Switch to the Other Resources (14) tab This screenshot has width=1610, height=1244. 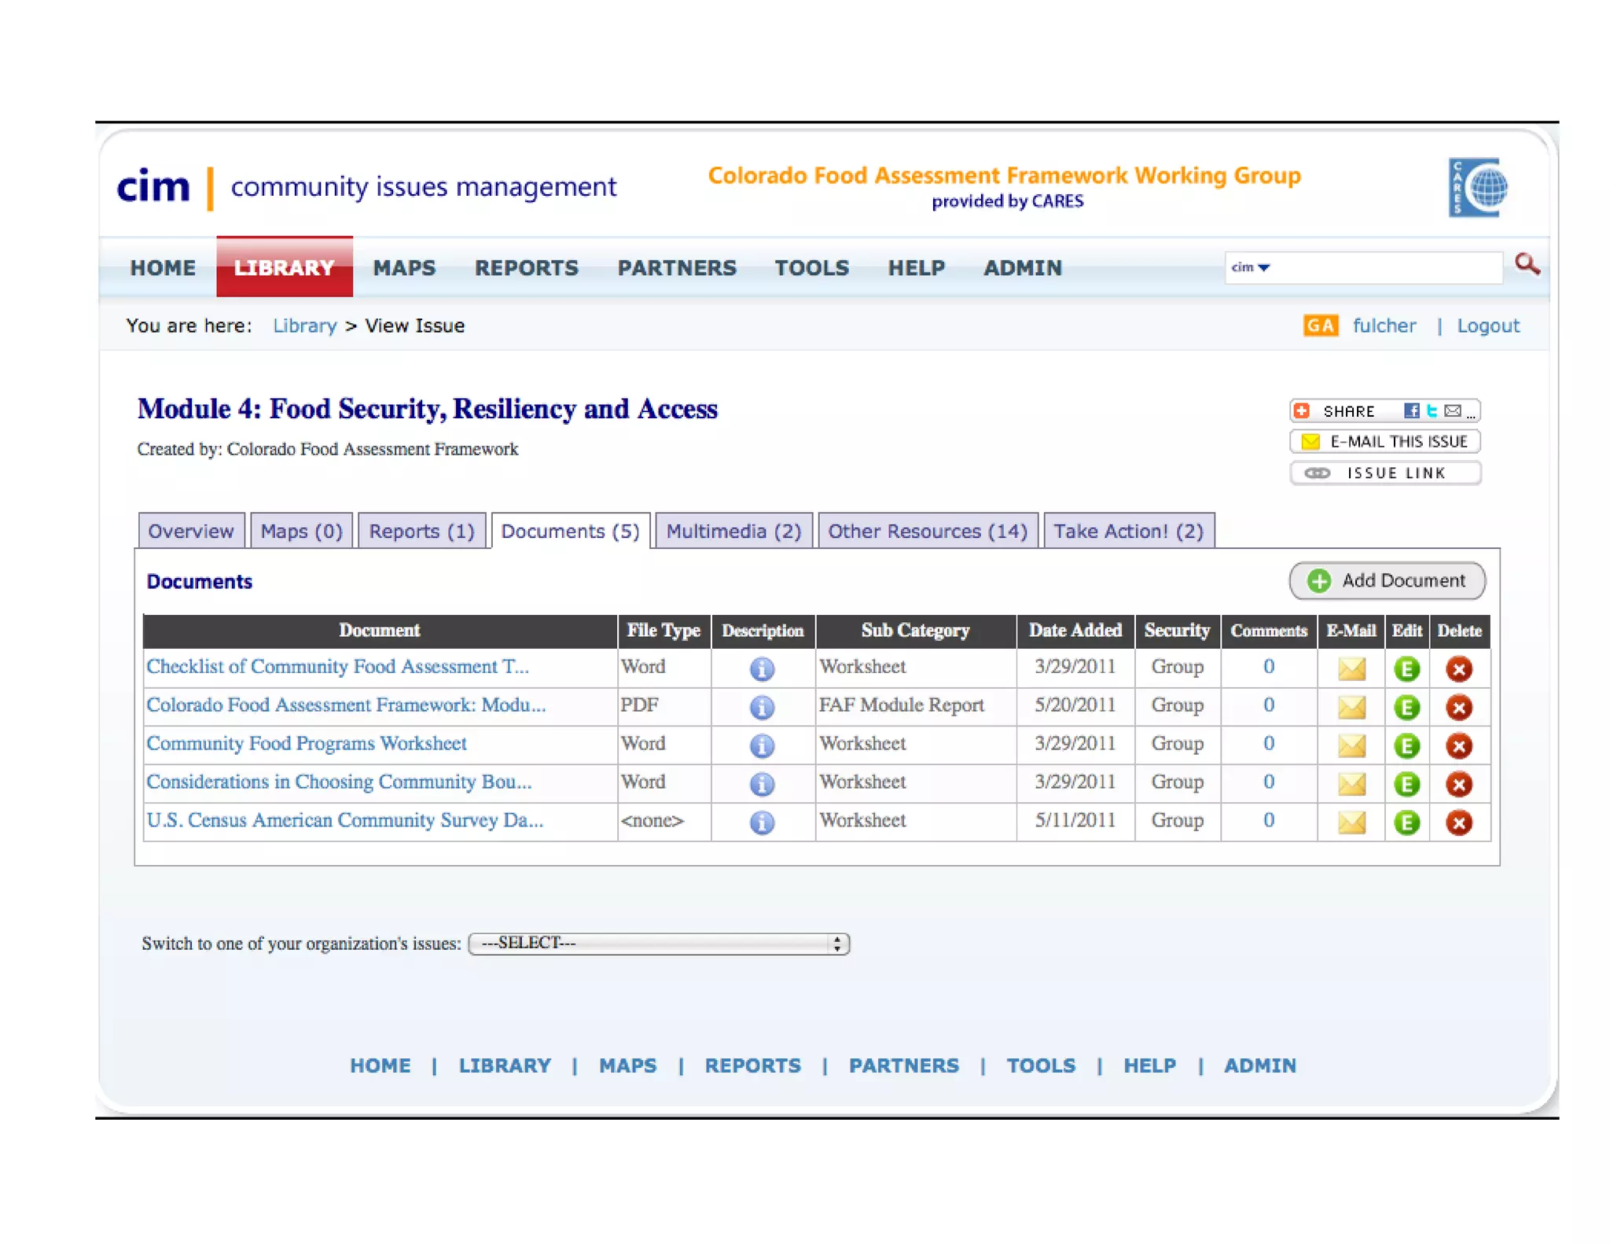click(927, 531)
